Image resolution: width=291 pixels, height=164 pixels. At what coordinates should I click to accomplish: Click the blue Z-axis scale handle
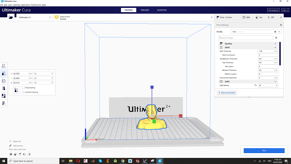coord(152,87)
